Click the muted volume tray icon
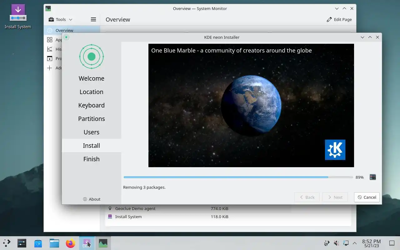Screen dimensions: 400x250 (x=336, y=243)
